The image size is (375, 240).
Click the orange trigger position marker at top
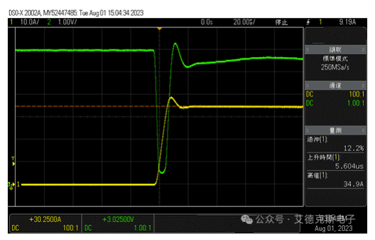[159, 28]
